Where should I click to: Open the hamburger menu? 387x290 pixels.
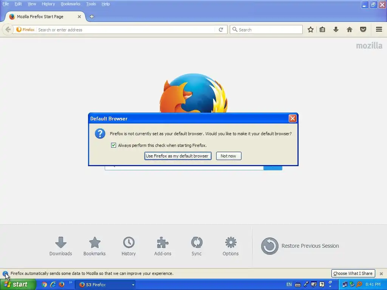(379, 29)
